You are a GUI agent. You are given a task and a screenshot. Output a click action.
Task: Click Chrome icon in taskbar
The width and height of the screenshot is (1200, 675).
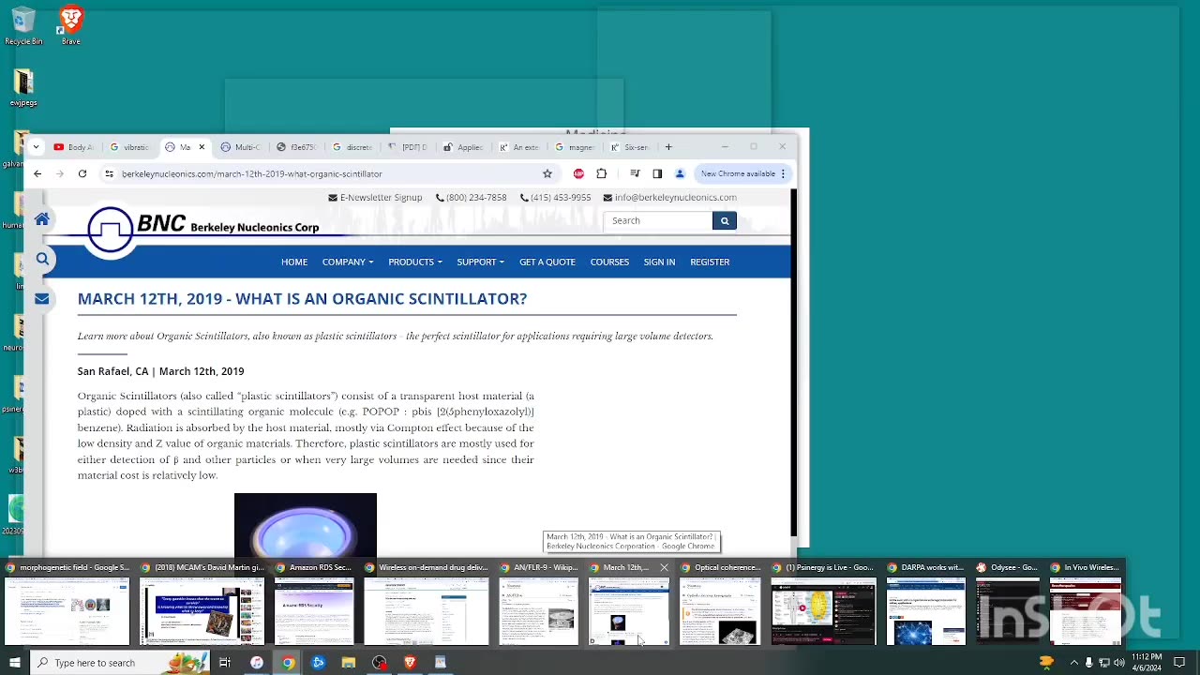coord(288,663)
